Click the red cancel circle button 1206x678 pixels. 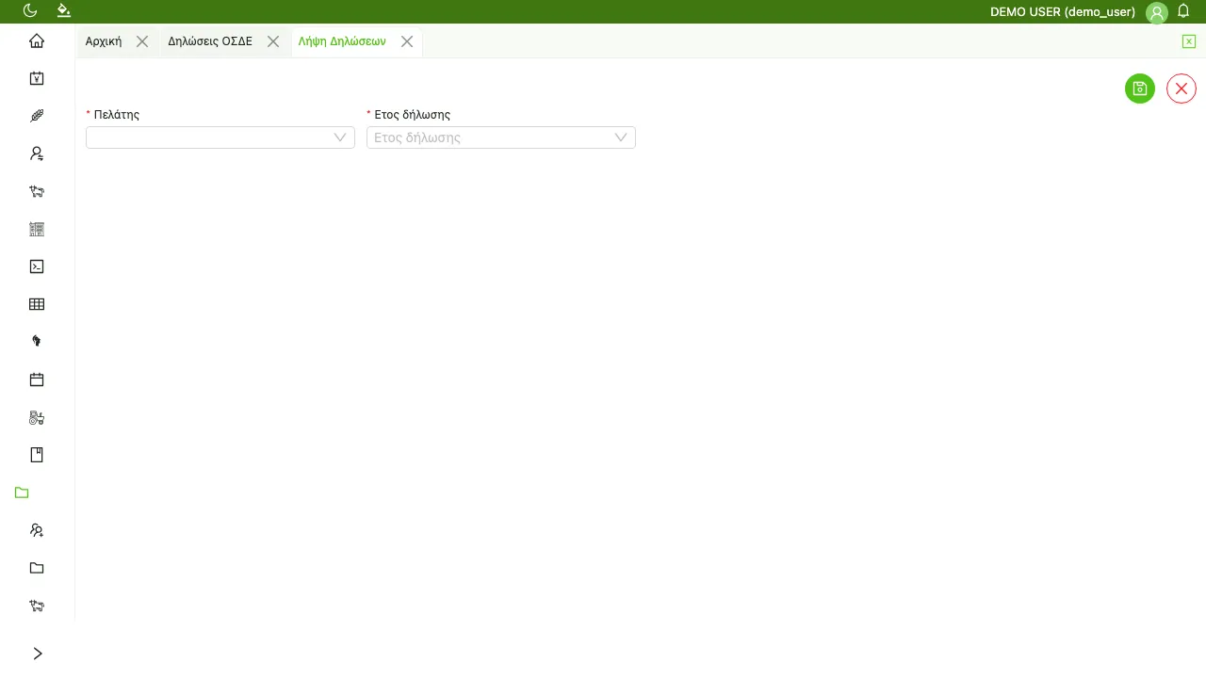[x=1182, y=89]
